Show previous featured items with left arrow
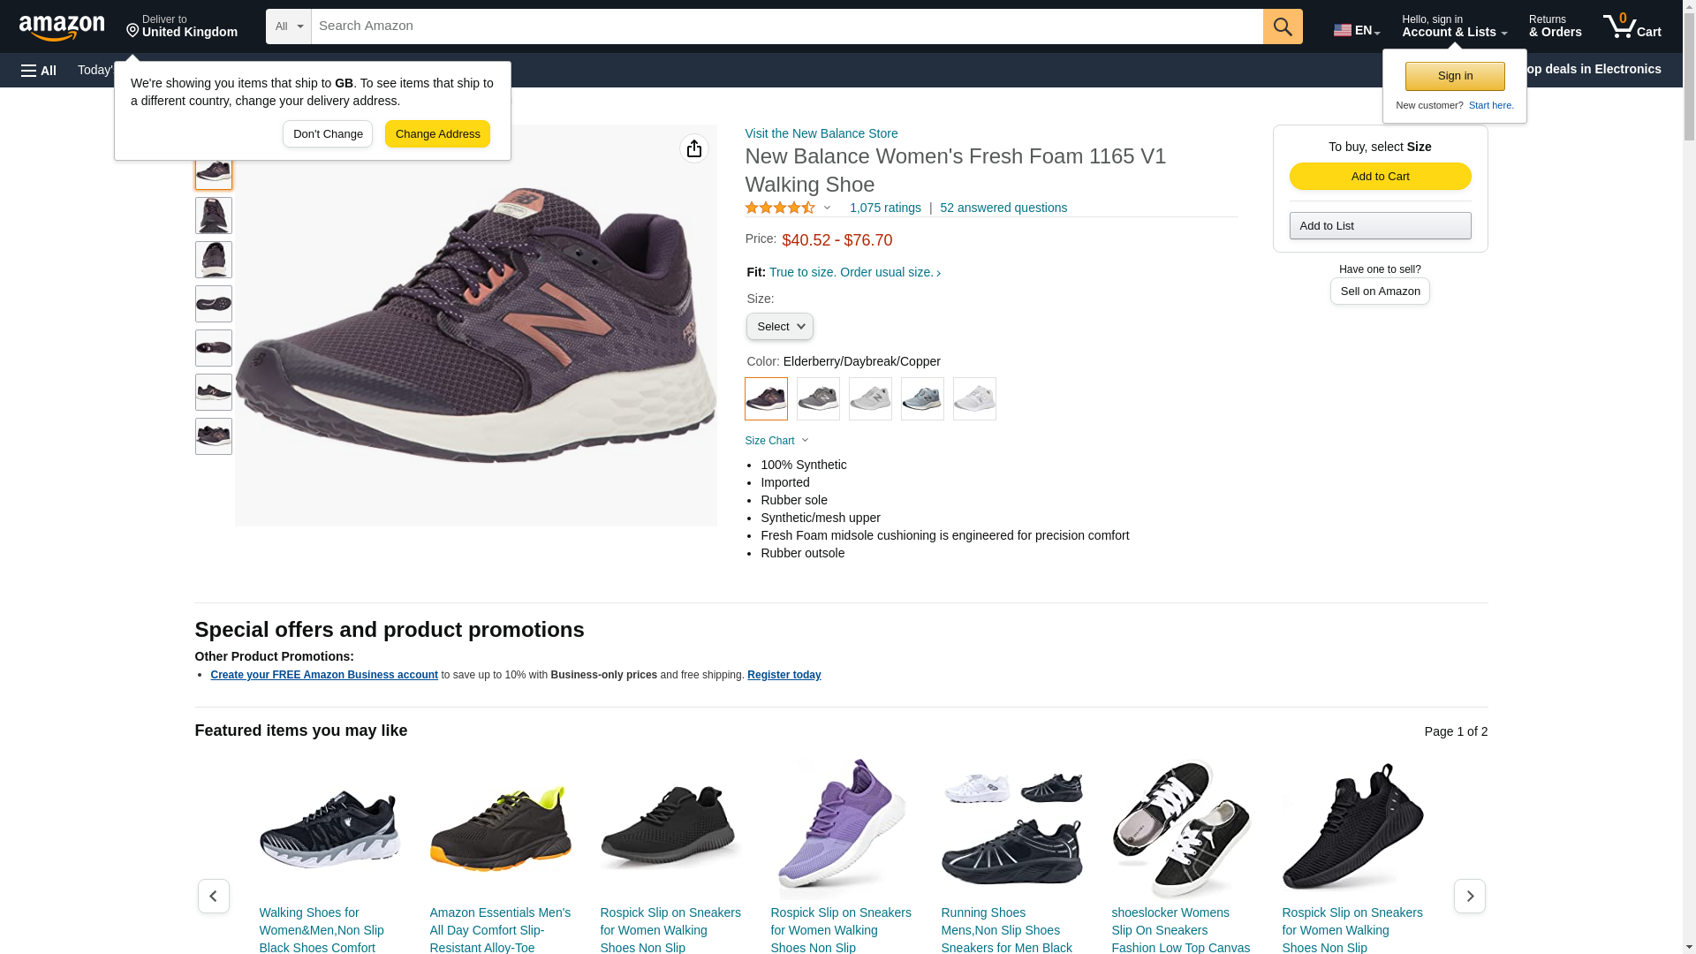 click(213, 896)
